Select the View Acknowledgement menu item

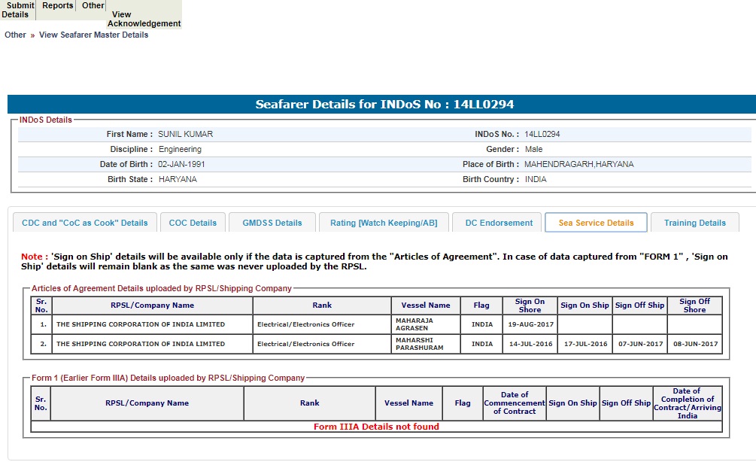144,19
